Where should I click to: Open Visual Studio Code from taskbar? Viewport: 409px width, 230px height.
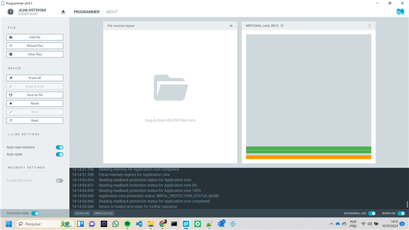(139, 224)
